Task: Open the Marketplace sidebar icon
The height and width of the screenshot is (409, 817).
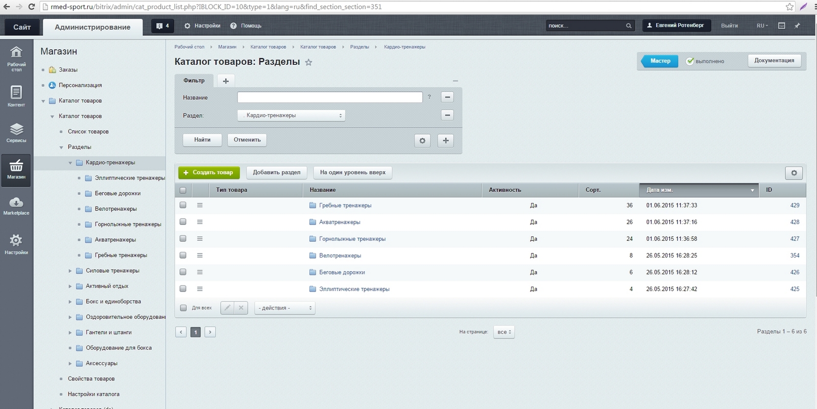Action: coord(16,206)
